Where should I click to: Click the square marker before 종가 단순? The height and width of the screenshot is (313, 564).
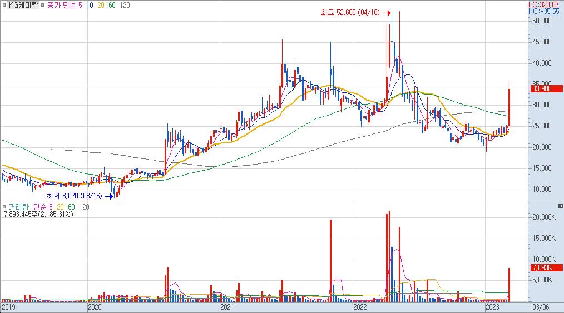42,6
